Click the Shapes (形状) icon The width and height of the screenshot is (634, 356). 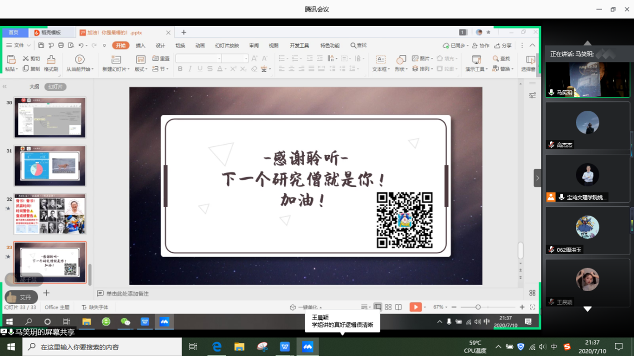point(400,59)
